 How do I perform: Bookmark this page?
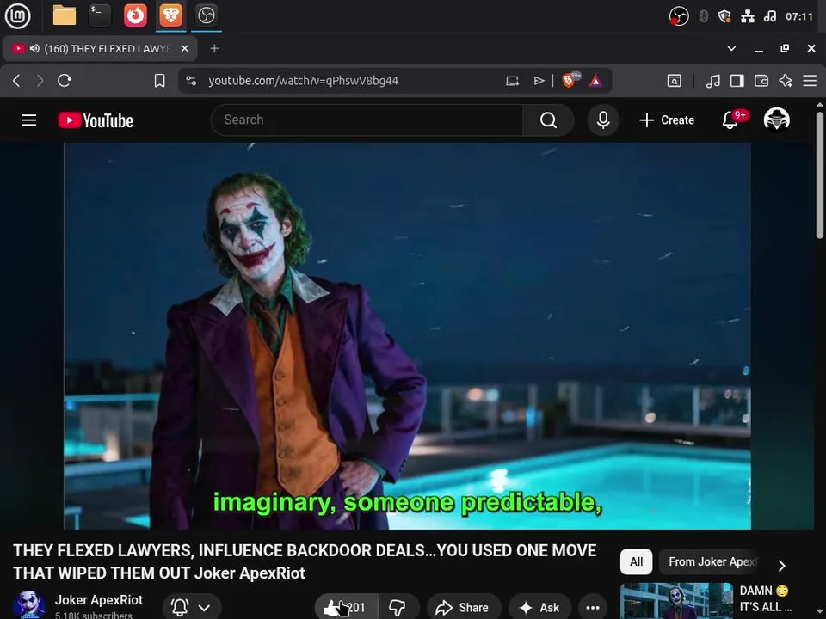click(160, 81)
